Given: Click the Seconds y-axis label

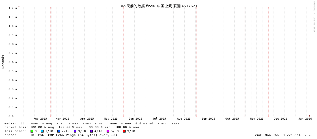Looking at the screenshot, I should pos(3,62).
